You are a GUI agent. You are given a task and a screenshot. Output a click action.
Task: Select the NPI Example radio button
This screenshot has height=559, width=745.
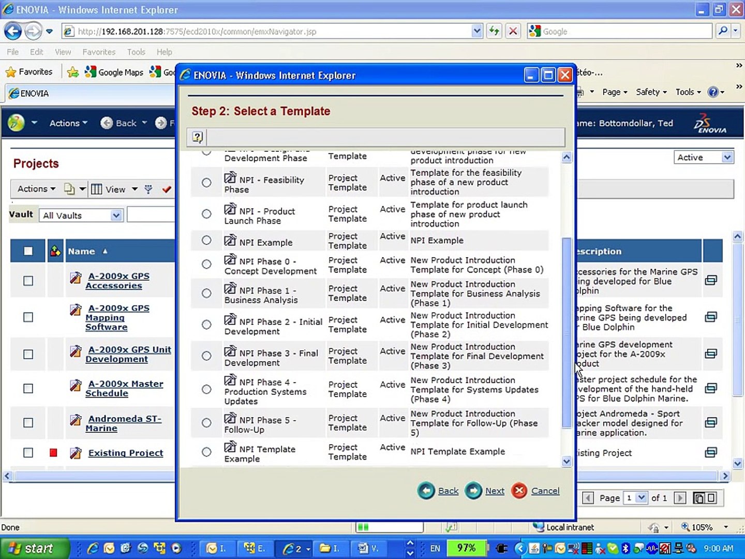(206, 240)
